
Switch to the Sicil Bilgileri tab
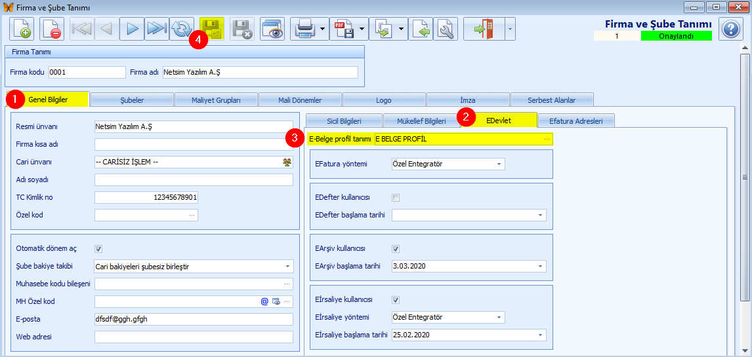(344, 121)
